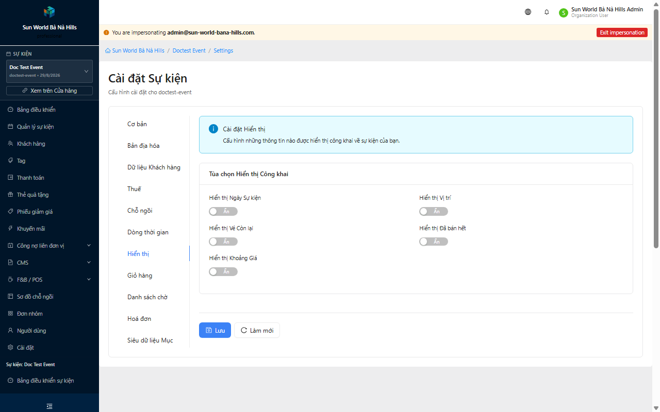Enable Hiển thị Vị trí switch

click(x=434, y=212)
